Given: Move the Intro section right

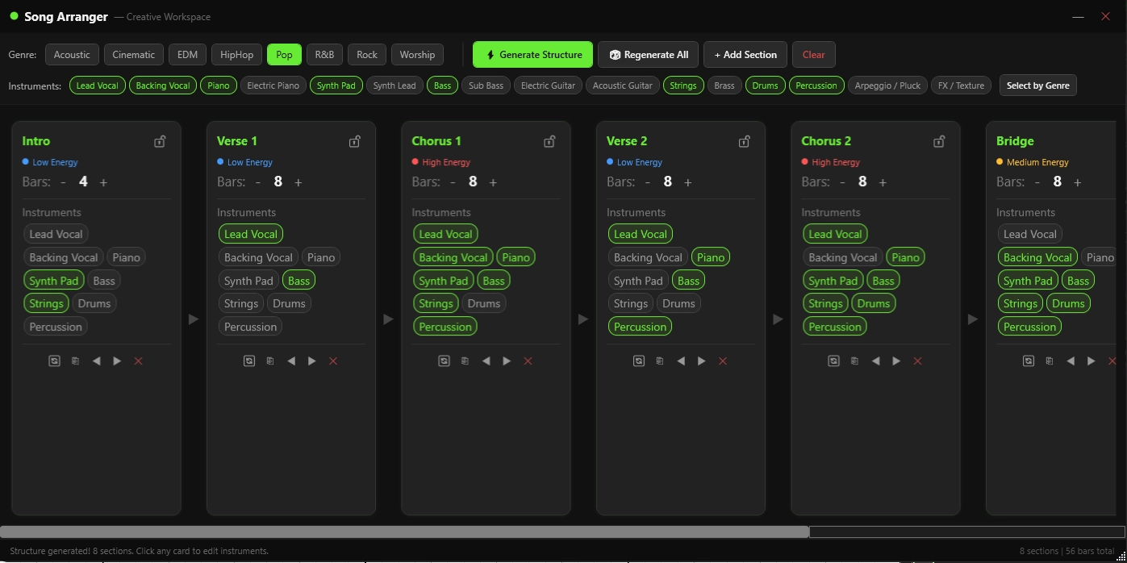Looking at the screenshot, I should [x=117, y=361].
